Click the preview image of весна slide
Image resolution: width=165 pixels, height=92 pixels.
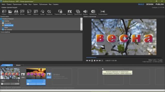[x=124, y=37]
